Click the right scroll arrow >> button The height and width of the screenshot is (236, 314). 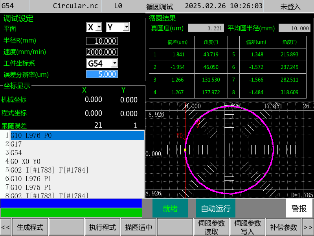click(308, 227)
